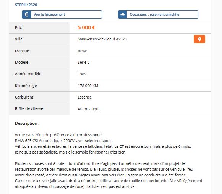Image resolution: width=222 pixels, height=194 pixels.
Task: Open Occasions : paiement simplifié button
Action: 158,15
